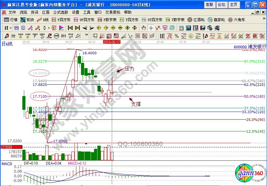Open the 9T四方形 tool
Viewport: 267px width, 186px height.
coord(152,20)
